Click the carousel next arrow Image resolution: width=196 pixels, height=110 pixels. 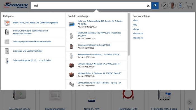(190, 102)
